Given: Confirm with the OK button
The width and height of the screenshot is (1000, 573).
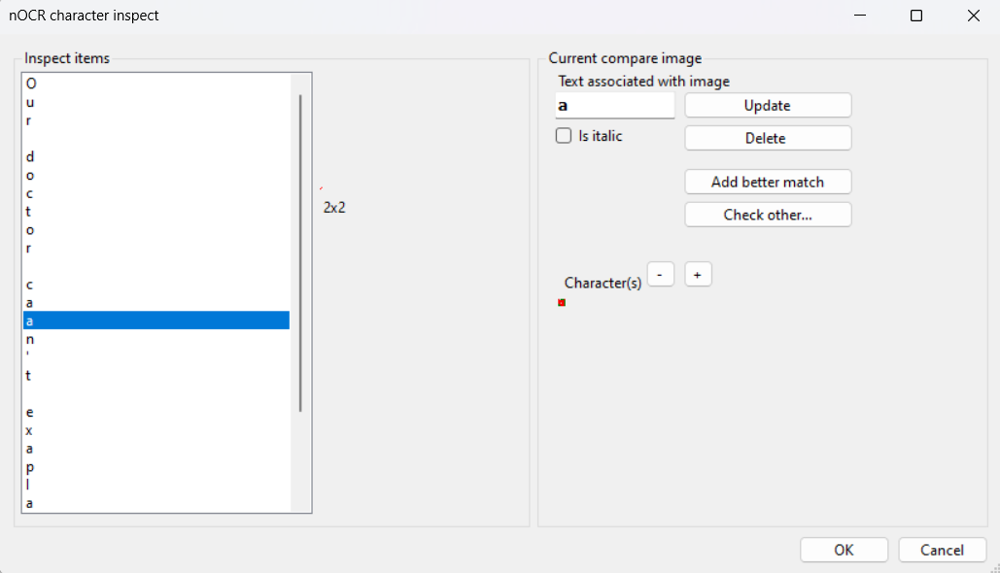Looking at the screenshot, I should coord(844,550).
